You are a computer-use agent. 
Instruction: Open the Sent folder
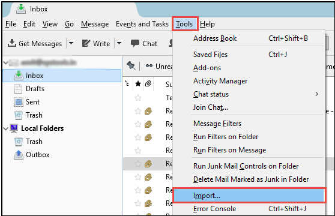click(x=32, y=102)
